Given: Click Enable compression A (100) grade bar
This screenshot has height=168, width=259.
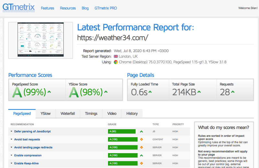Looking at the screenshot, I should (123, 155).
